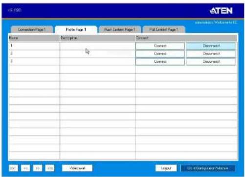Viewport: 245px width, 177px height.
Task: Go to previous page with << button
Action: point(25,168)
